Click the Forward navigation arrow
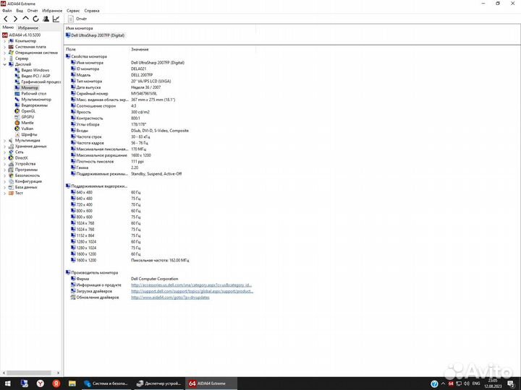 (x=15, y=19)
